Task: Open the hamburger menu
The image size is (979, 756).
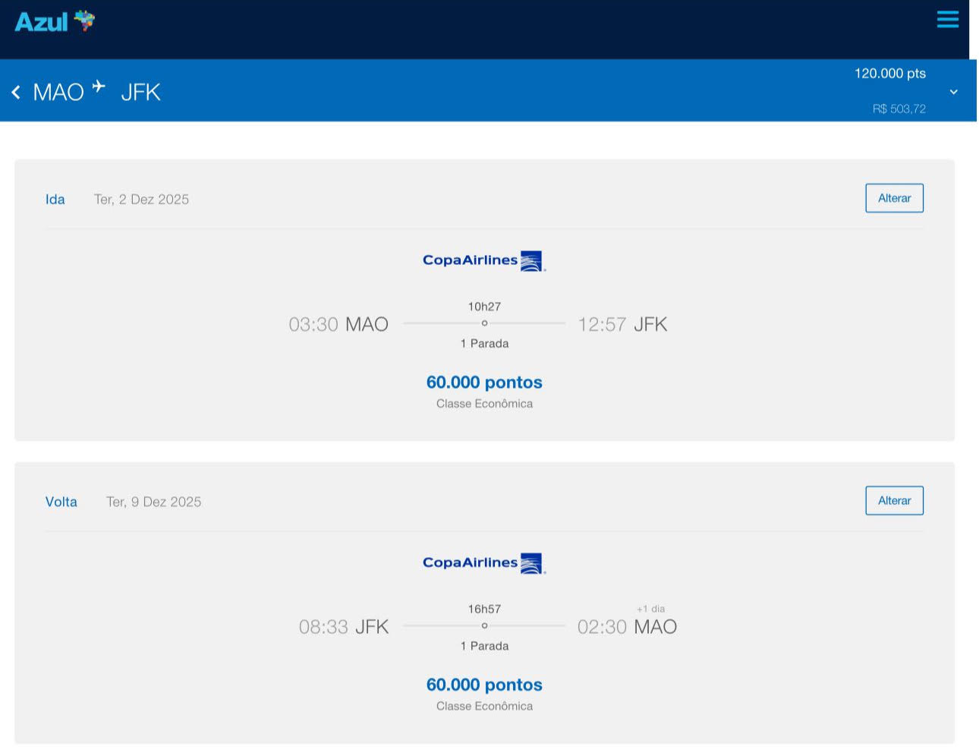Action: (947, 19)
